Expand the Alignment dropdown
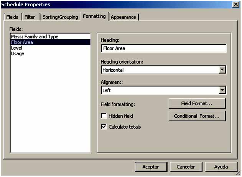The height and width of the screenshot is (177, 242). tap(222, 90)
